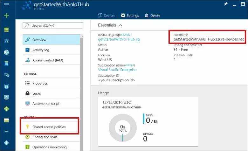Click the West US location value
This screenshot has height=151, width=248.
click(x=105, y=60)
